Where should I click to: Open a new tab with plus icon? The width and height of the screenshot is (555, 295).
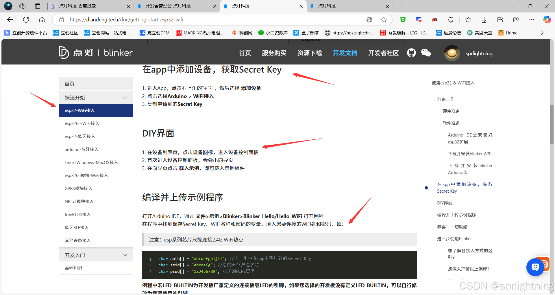pos(401,6)
